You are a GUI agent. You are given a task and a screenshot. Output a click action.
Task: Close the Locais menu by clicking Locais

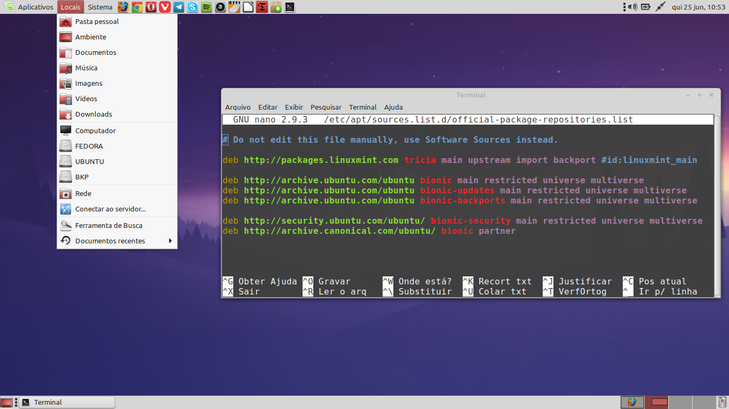point(71,7)
